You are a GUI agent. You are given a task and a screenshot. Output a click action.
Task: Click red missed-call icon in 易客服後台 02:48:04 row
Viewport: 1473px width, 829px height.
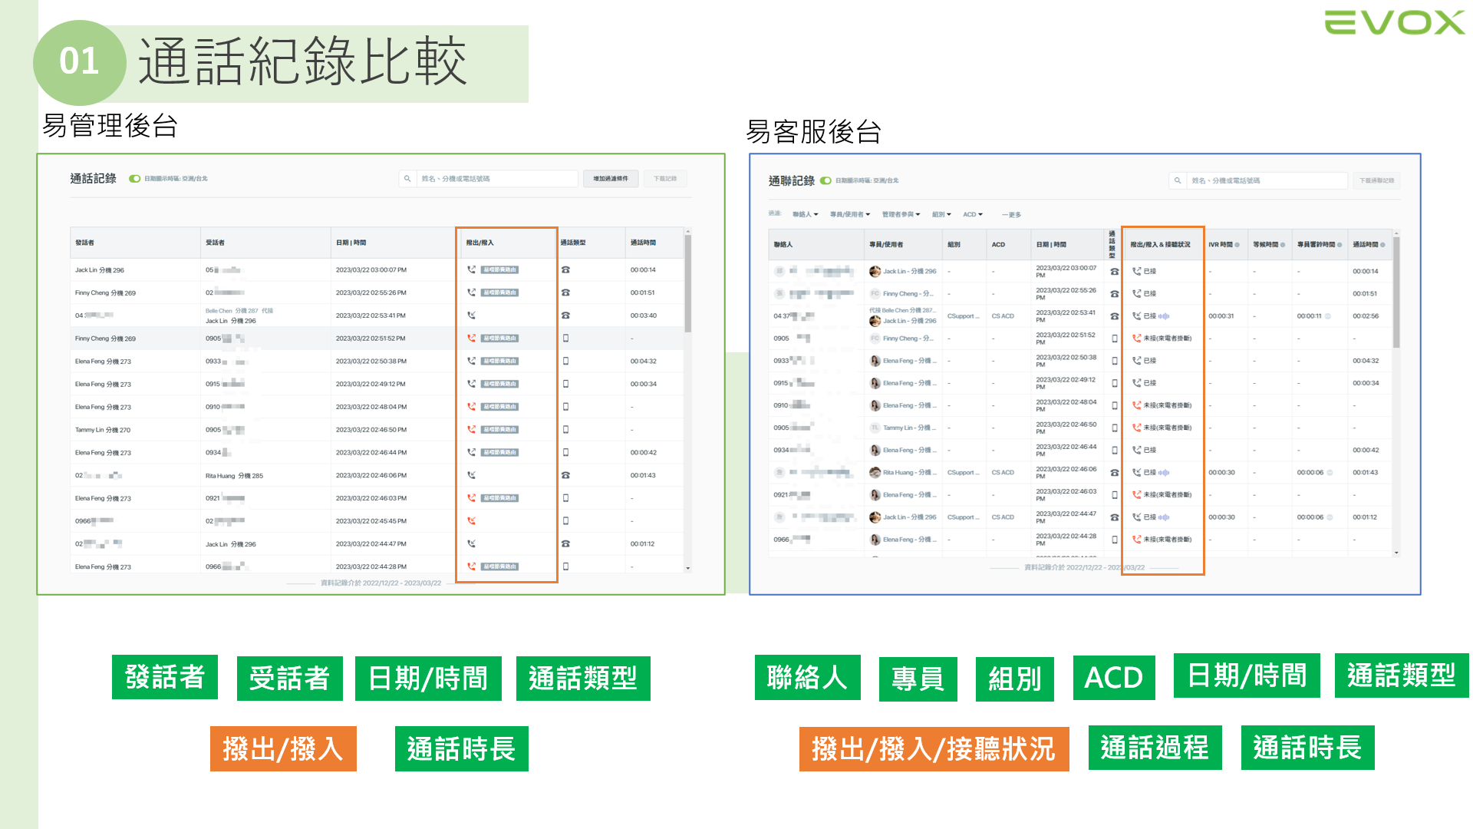[1137, 405]
